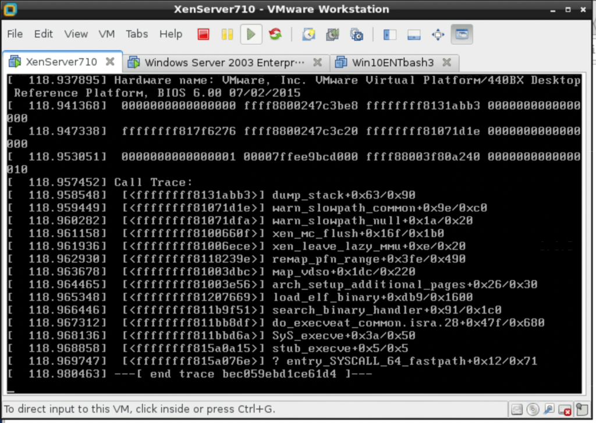The image size is (596, 423).
Task: Click the 'Call Trace:' console line
Action: (153, 183)
